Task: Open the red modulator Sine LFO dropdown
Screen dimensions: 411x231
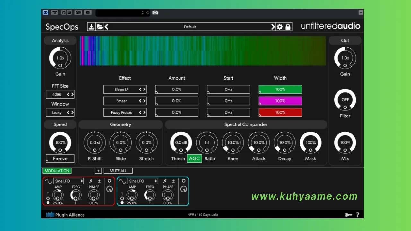Action: coord(69,181)
